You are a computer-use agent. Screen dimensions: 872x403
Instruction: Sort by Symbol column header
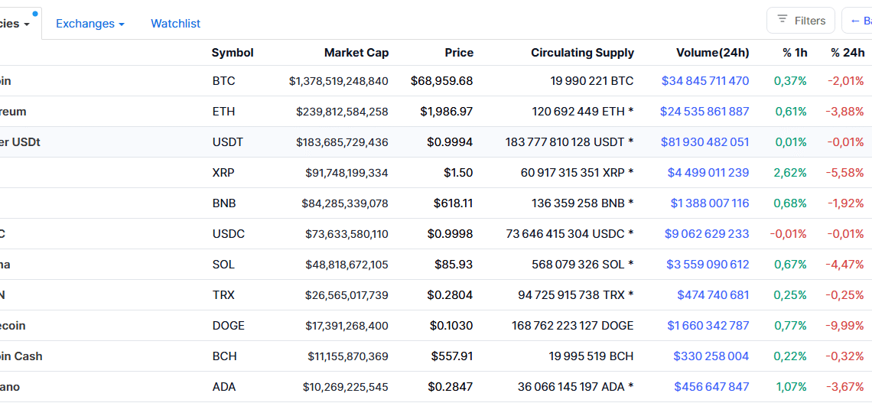[233, 53]
